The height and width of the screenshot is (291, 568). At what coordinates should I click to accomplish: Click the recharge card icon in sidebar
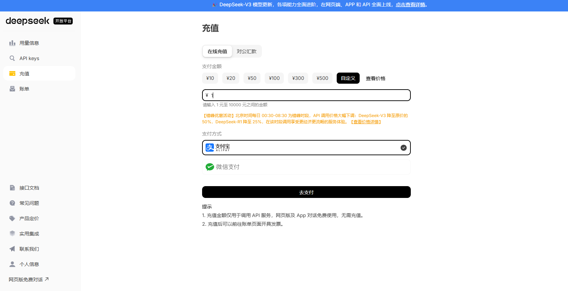(12, 74)
